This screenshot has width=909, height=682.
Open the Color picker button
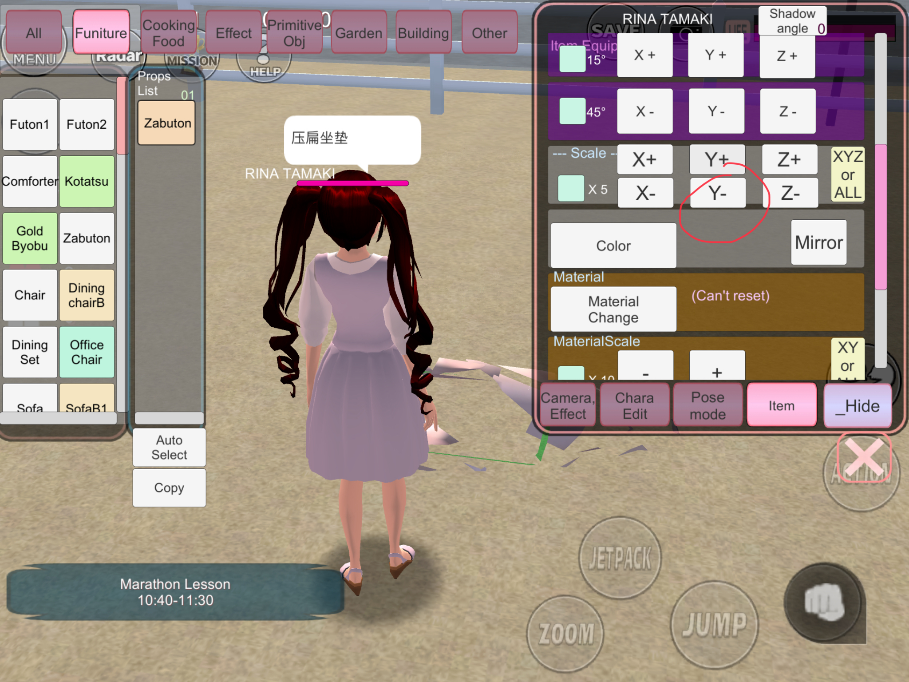click(613, 246)
